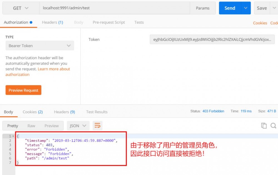This screenshot has height=175, width=278.
Task: Open the Bearer Token type dropdown
Action: click(x=39, y=45)
